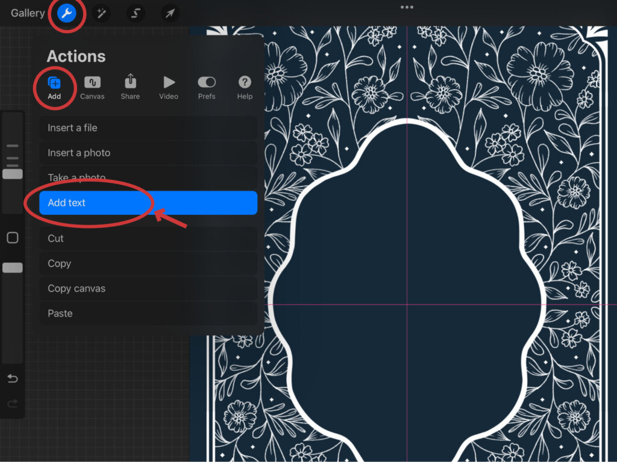
Task: Open the Help tab in Actions
Action: pyautogui.click(x=245, y=87)
